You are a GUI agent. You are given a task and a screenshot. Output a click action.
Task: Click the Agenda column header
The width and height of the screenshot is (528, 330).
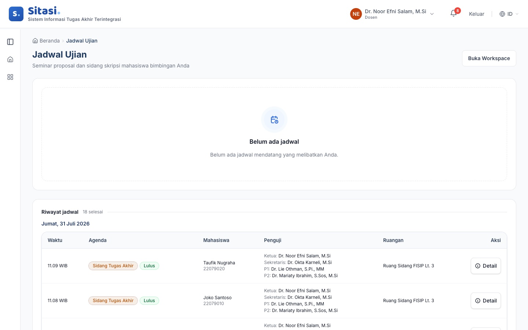(98, 240)
